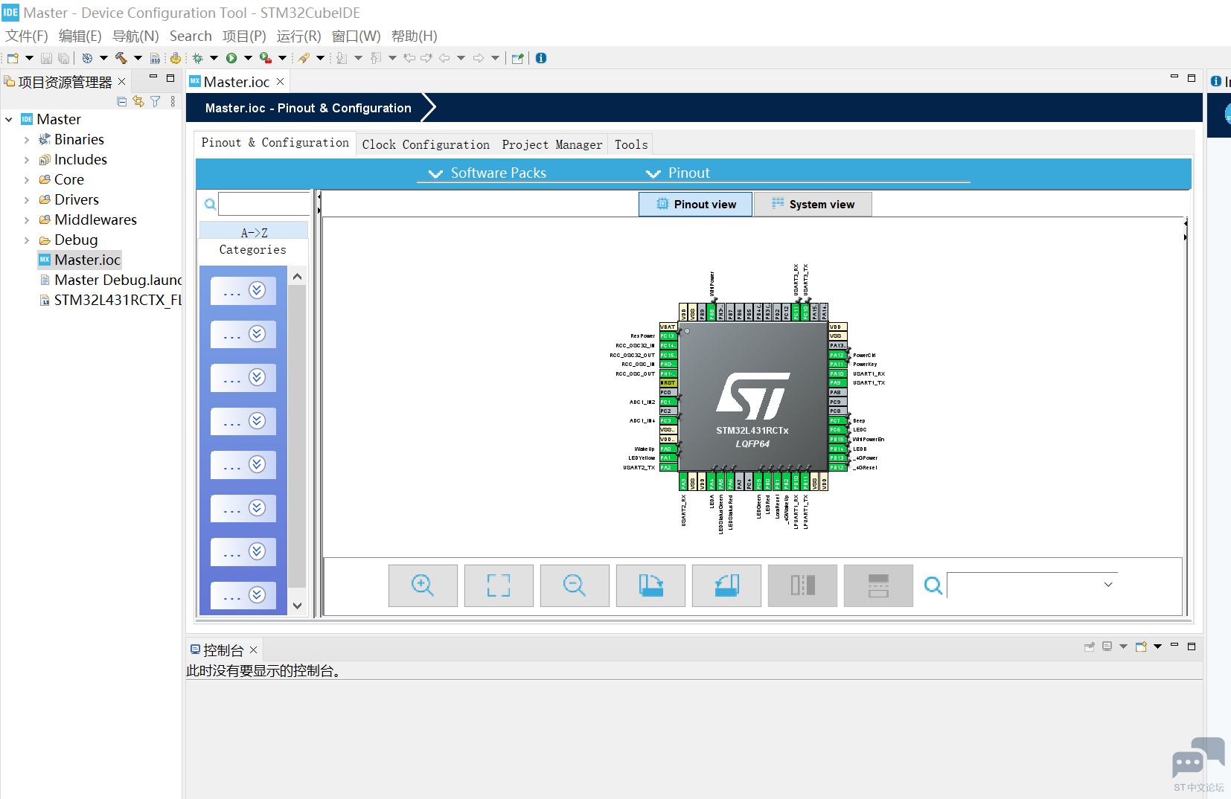Image resolution: width=1231 pixels, height=799 pixels.
Task: Open the 帮助(H) menu
Action: click(x=415, y=36)
